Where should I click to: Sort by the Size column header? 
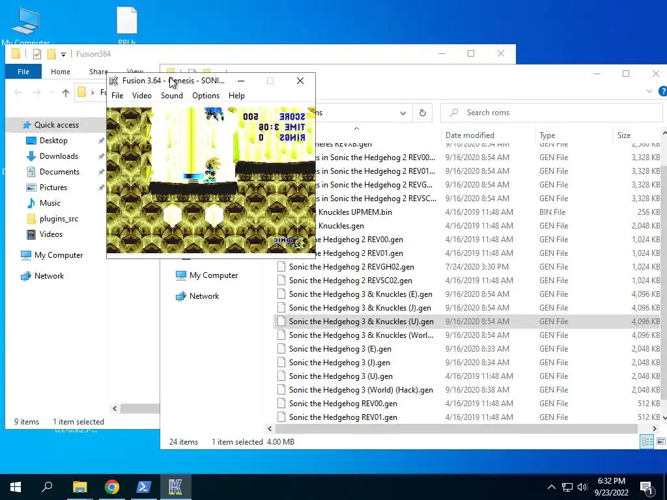pos(624,135)
